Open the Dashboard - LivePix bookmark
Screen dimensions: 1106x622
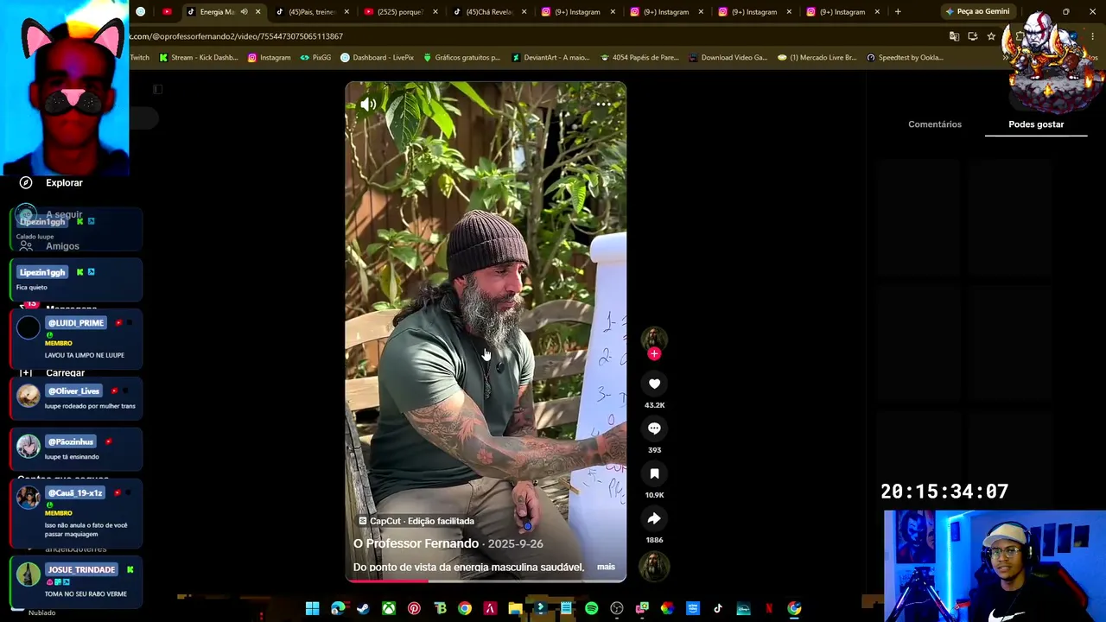click(377, 58)
